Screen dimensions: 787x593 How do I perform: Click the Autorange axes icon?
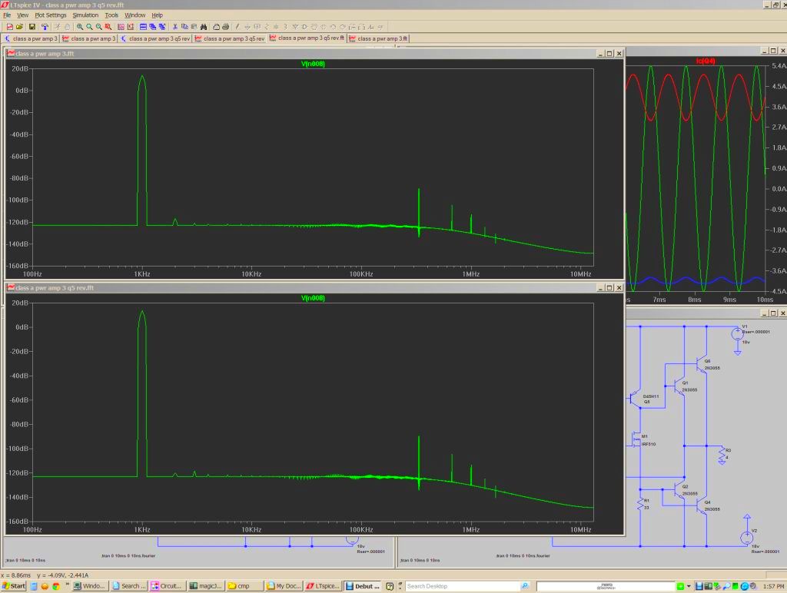tap(121, 27)
